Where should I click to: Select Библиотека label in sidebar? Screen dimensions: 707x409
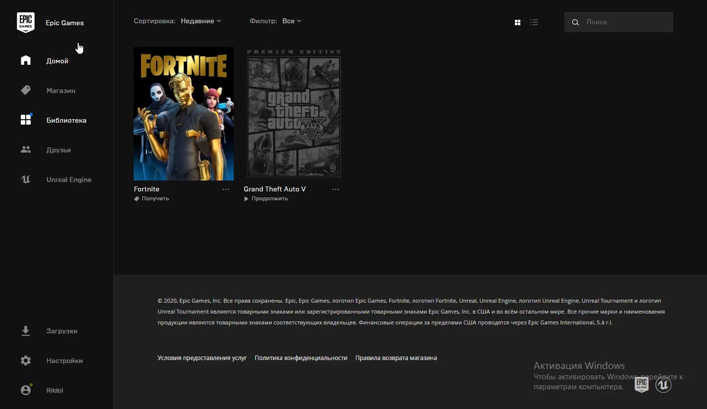pyautogui.click(x=66, y=120)
